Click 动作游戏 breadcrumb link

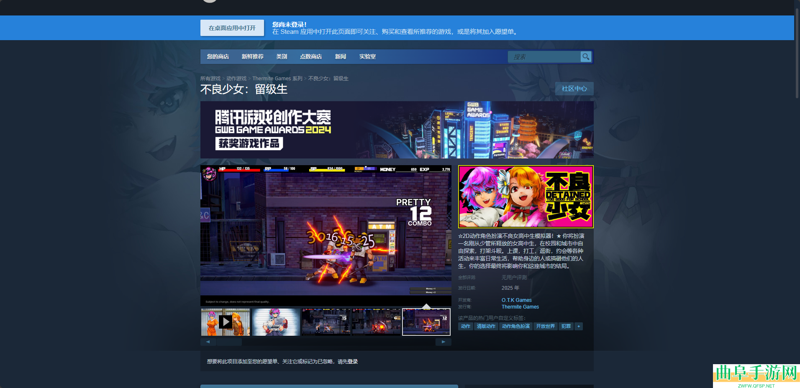click(x=236, y=79)
